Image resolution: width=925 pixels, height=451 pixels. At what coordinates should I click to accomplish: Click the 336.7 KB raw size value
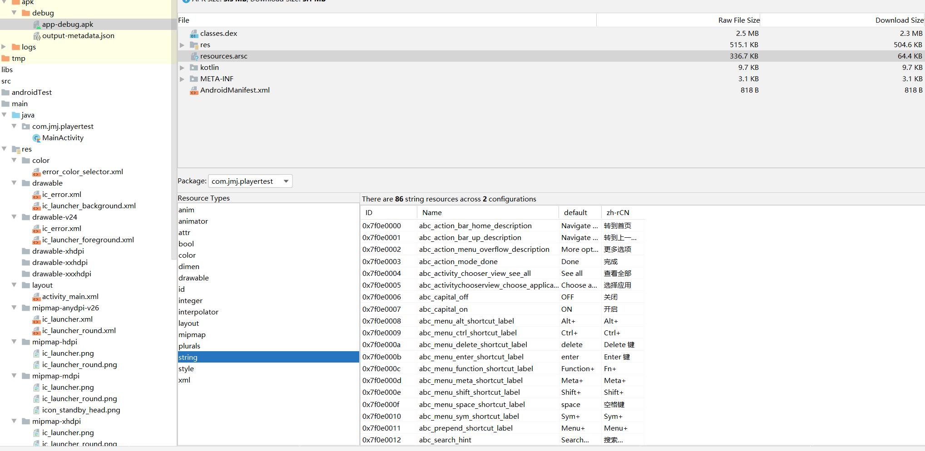[744, 56]
